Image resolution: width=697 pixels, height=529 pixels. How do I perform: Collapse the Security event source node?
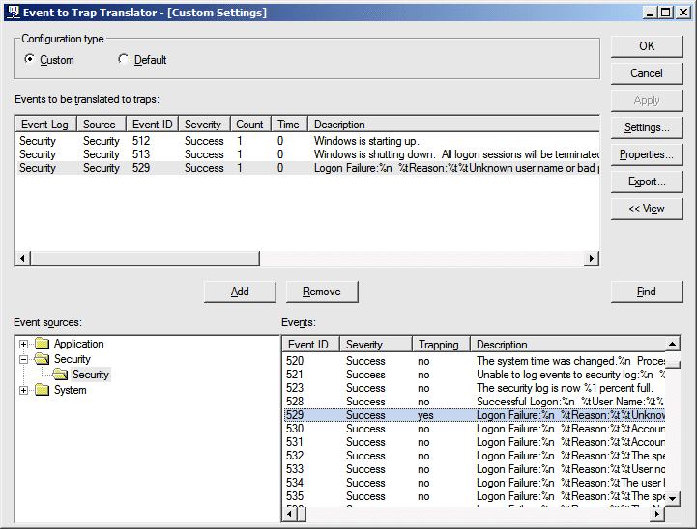(23, 359)
